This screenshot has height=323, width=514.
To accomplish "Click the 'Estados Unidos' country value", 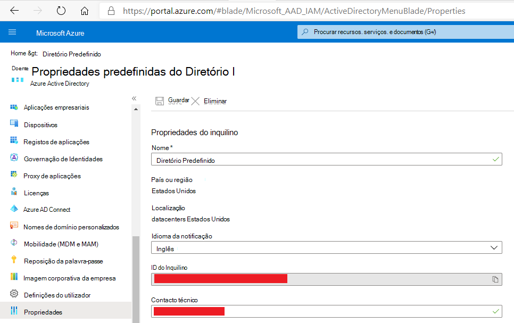I will pos(174,191).
